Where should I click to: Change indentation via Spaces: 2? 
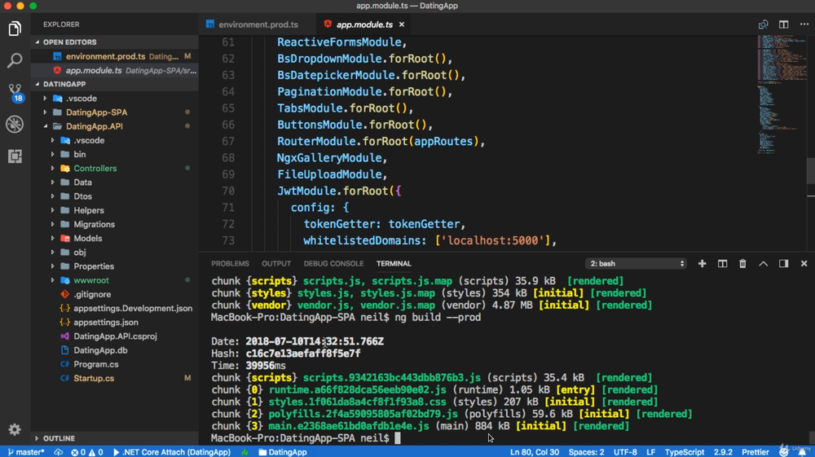pos(586,452)
